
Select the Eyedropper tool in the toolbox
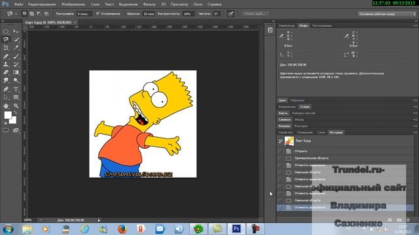(x=16, y=48)
